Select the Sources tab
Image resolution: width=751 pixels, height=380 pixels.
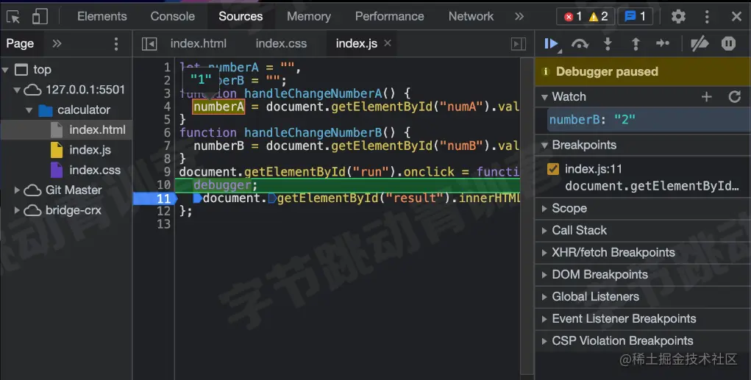tap(241, 16)
